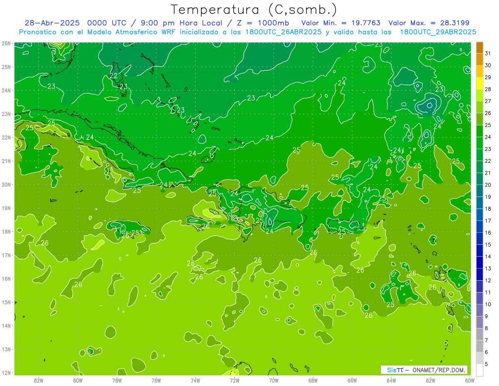Click the "72W" longitude axis label
Screen dimensions: 499x386
point(235,380)
